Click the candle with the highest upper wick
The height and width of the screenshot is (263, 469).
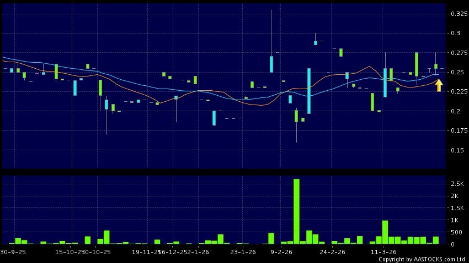[x=271, y=64]
